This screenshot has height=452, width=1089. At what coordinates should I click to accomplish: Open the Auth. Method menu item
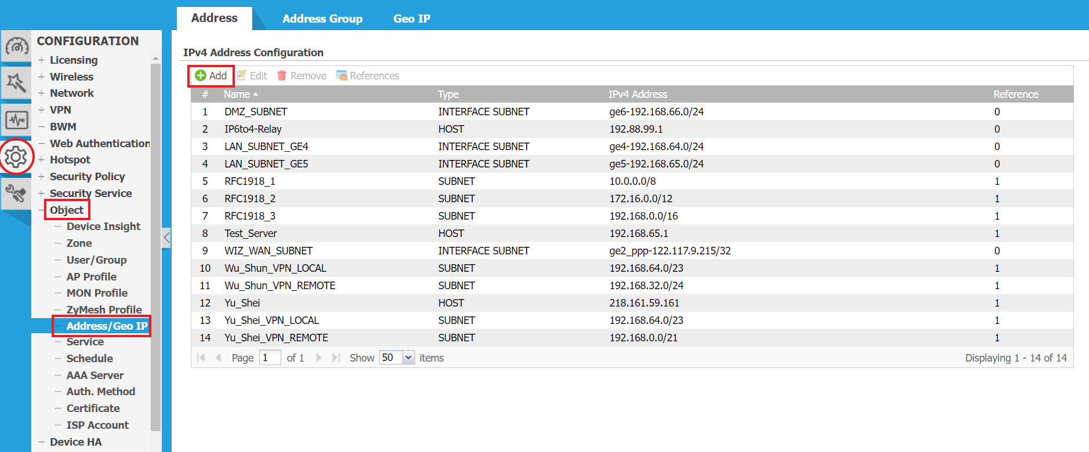coord(101,392)
